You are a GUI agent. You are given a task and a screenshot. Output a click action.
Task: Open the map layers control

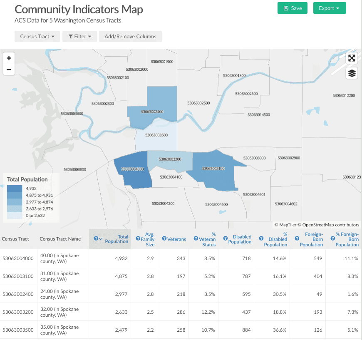tap(352, 73)
